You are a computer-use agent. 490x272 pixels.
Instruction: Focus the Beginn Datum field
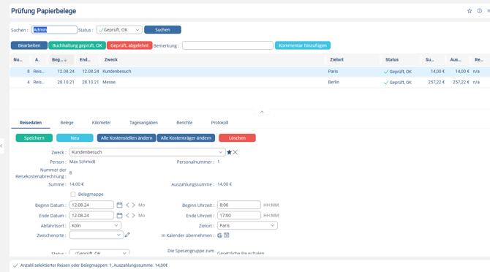pos(91,205)
